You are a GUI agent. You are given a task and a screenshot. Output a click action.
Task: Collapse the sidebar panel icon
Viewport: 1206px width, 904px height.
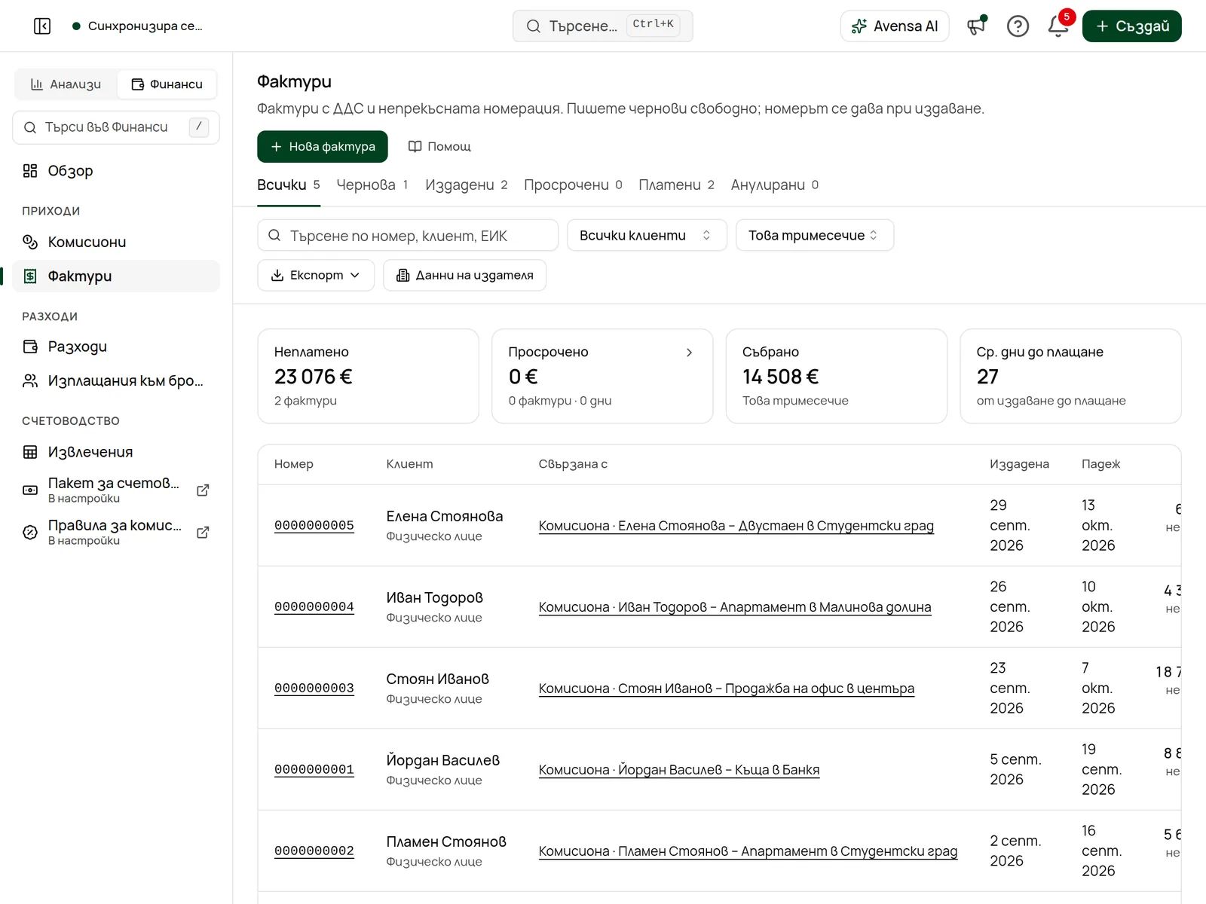point(42,26)
